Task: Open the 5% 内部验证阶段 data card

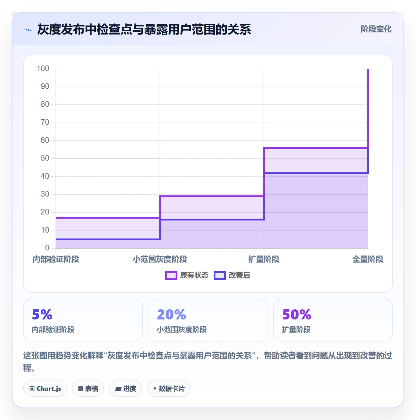Action: (83, 320)
